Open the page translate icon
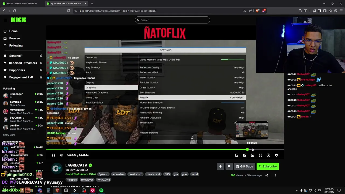345x194 pixels. point(244,11)
